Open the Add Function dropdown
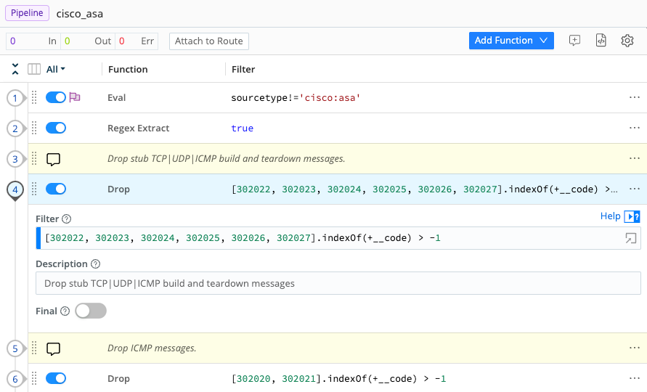Image resolution: width=647 pixels, height=392 pixels. point(511,41)
